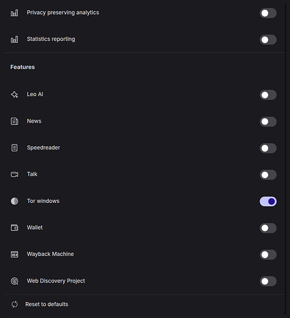The width and height of the screenshot is (290, 318).
Task: Click the Statistics reporting bar chart icon
Action: [x=15, y=39]
